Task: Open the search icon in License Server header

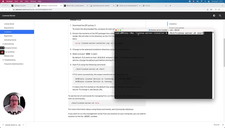Action: (x=220, y=15)
